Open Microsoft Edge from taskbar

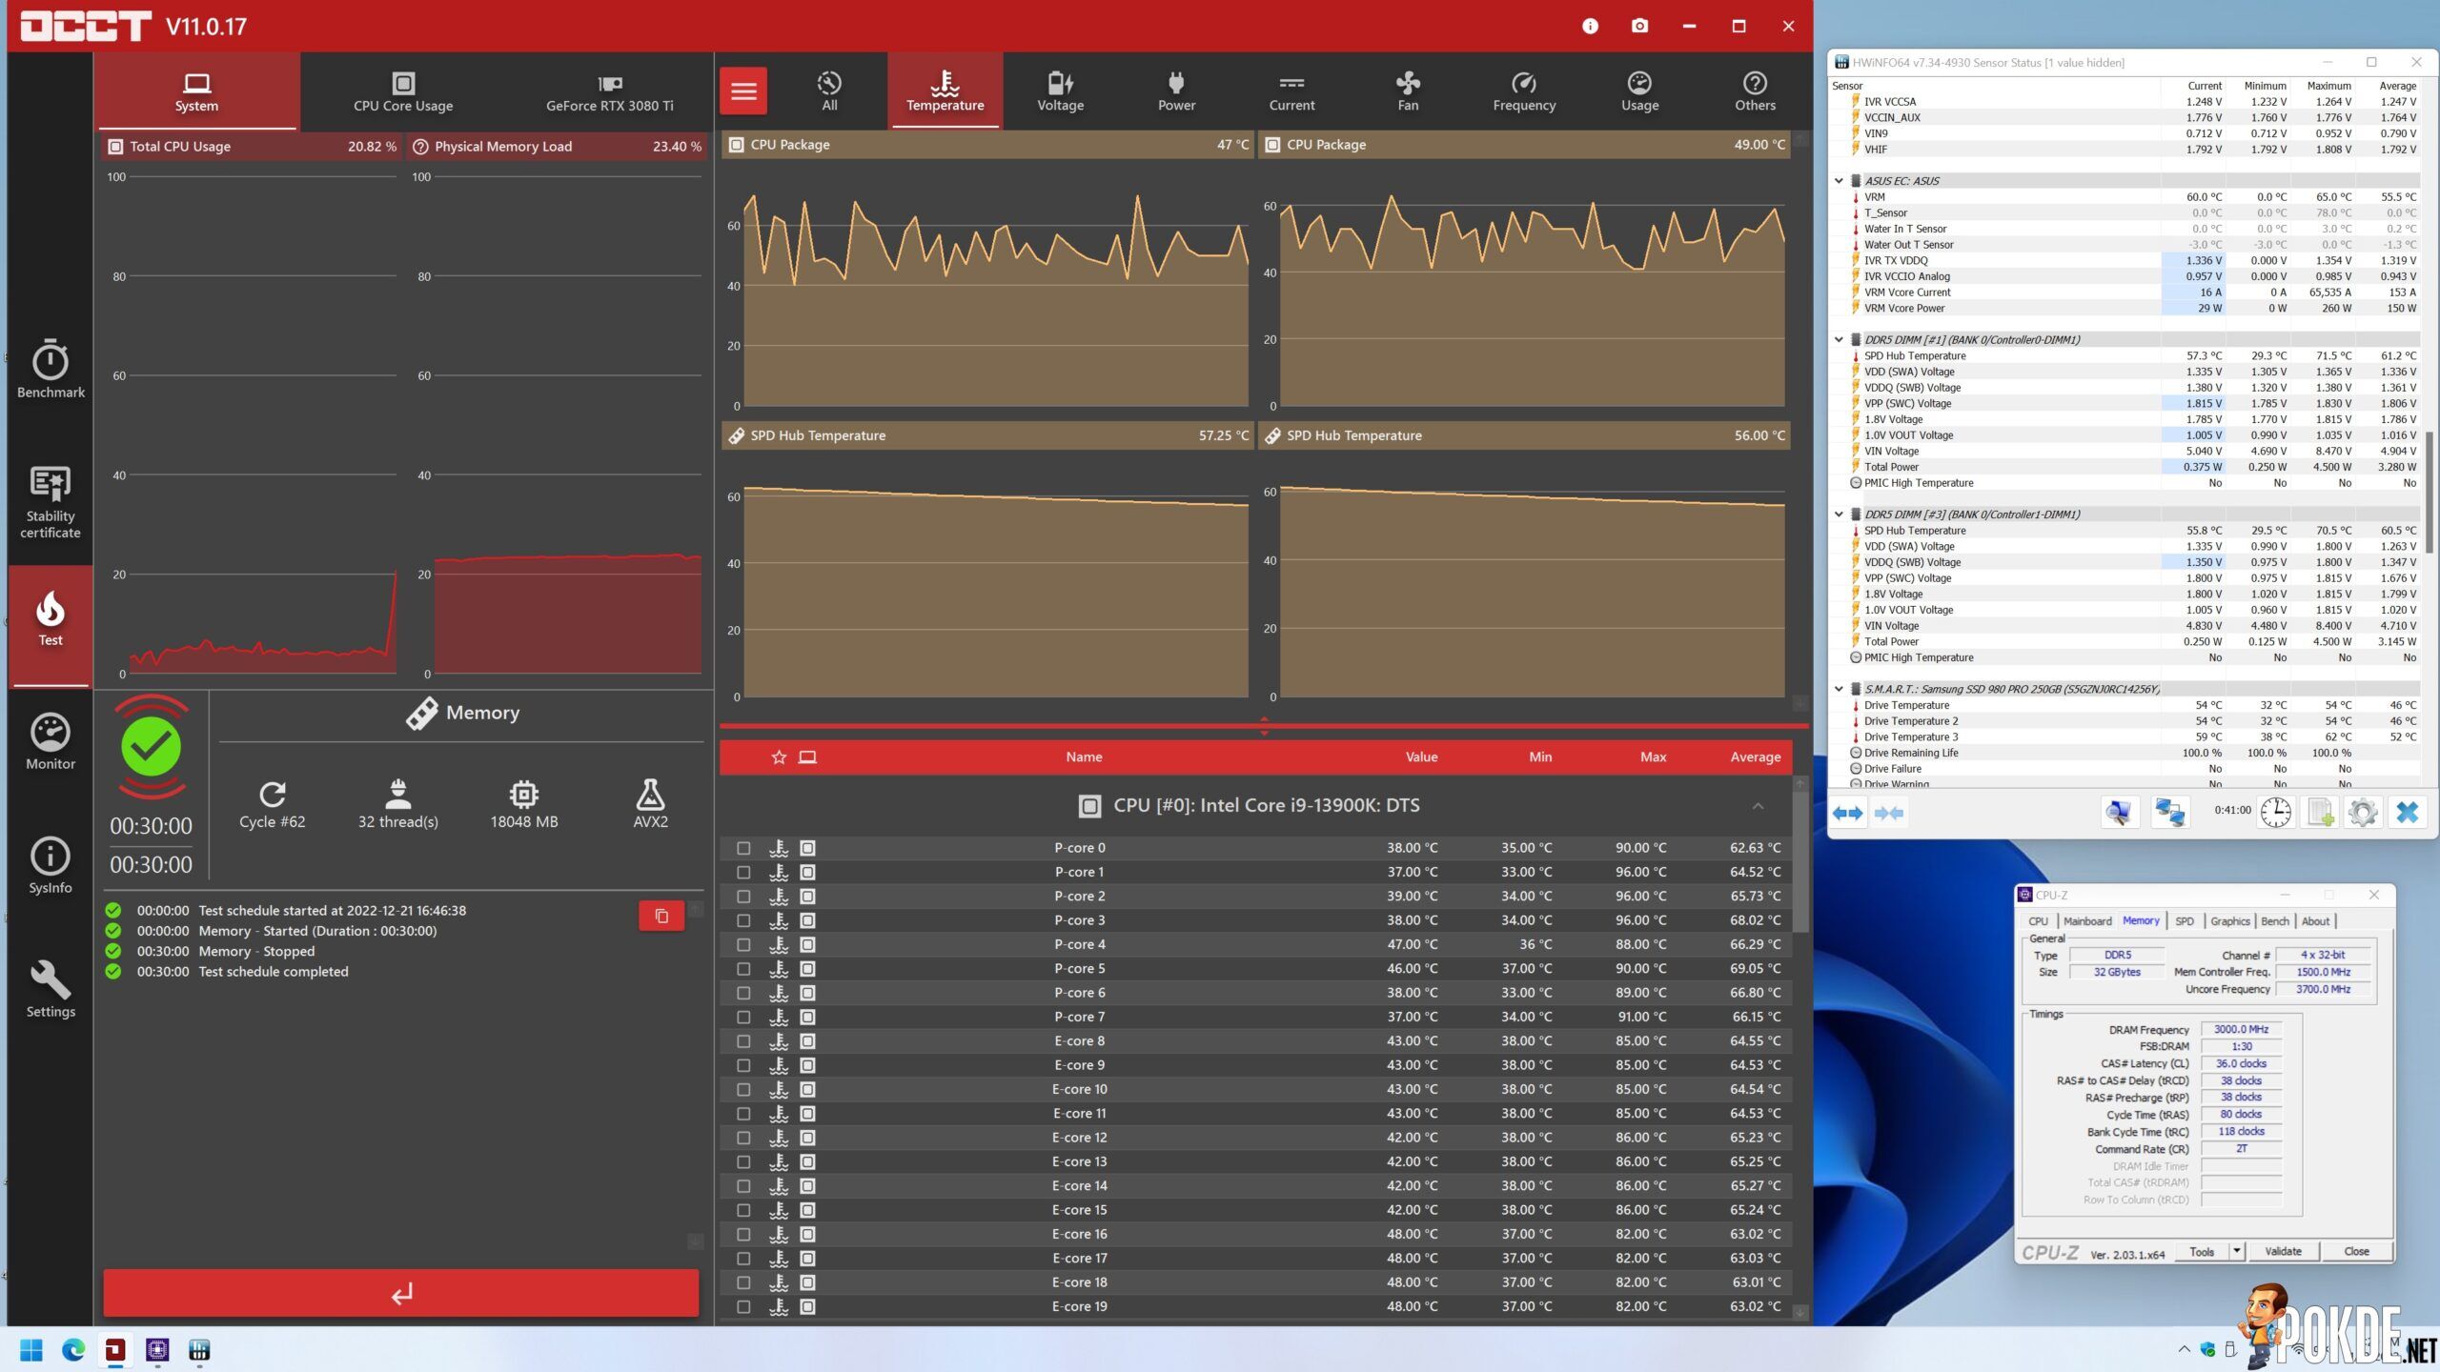(x=73, y=1350)
